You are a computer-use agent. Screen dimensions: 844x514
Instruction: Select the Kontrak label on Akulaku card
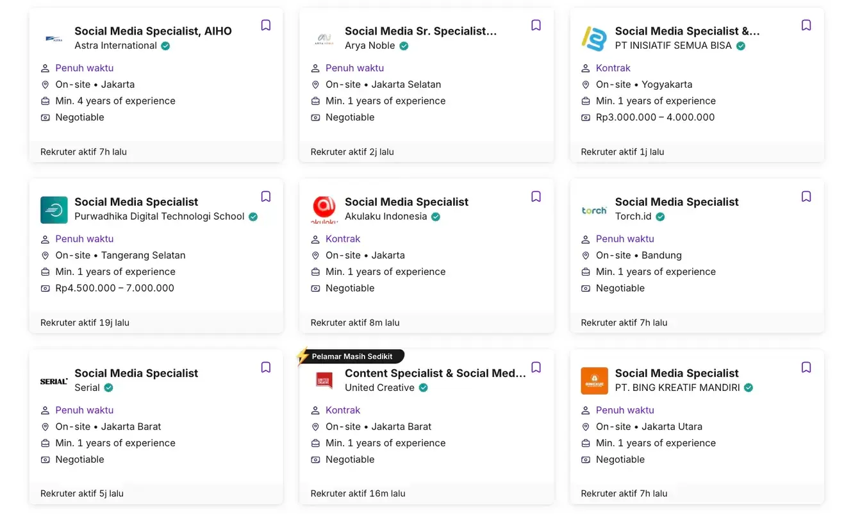343,238
